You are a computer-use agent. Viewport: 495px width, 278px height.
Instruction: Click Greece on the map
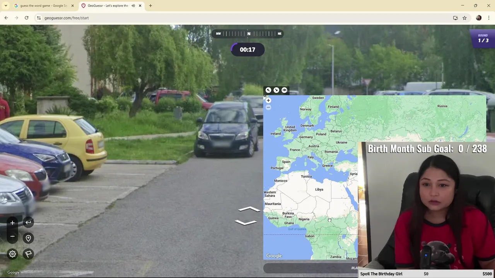(x=327, y=166)
